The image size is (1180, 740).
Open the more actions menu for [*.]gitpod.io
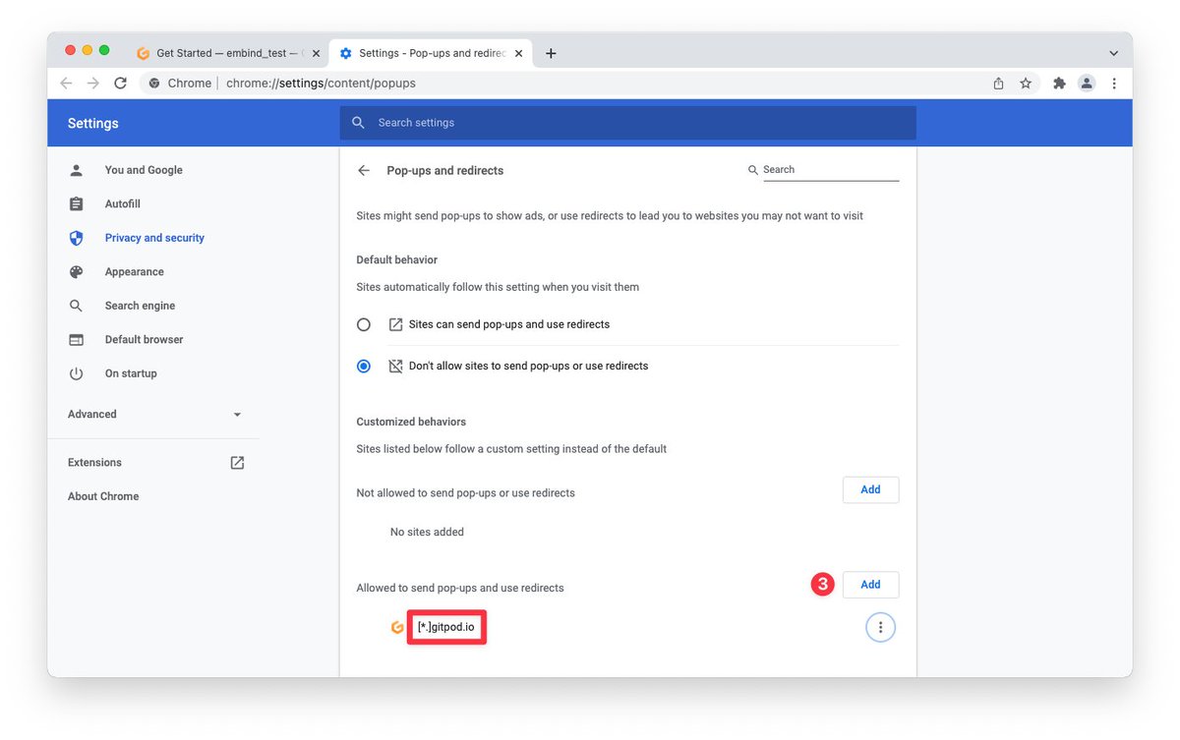click(880, 626)
